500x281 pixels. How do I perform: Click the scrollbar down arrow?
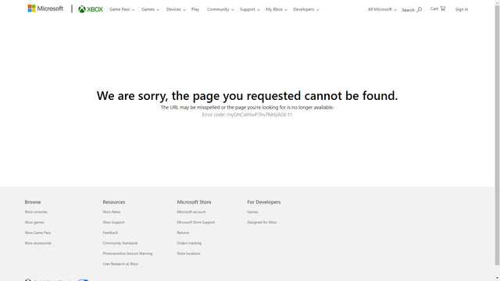pos(497,279)
